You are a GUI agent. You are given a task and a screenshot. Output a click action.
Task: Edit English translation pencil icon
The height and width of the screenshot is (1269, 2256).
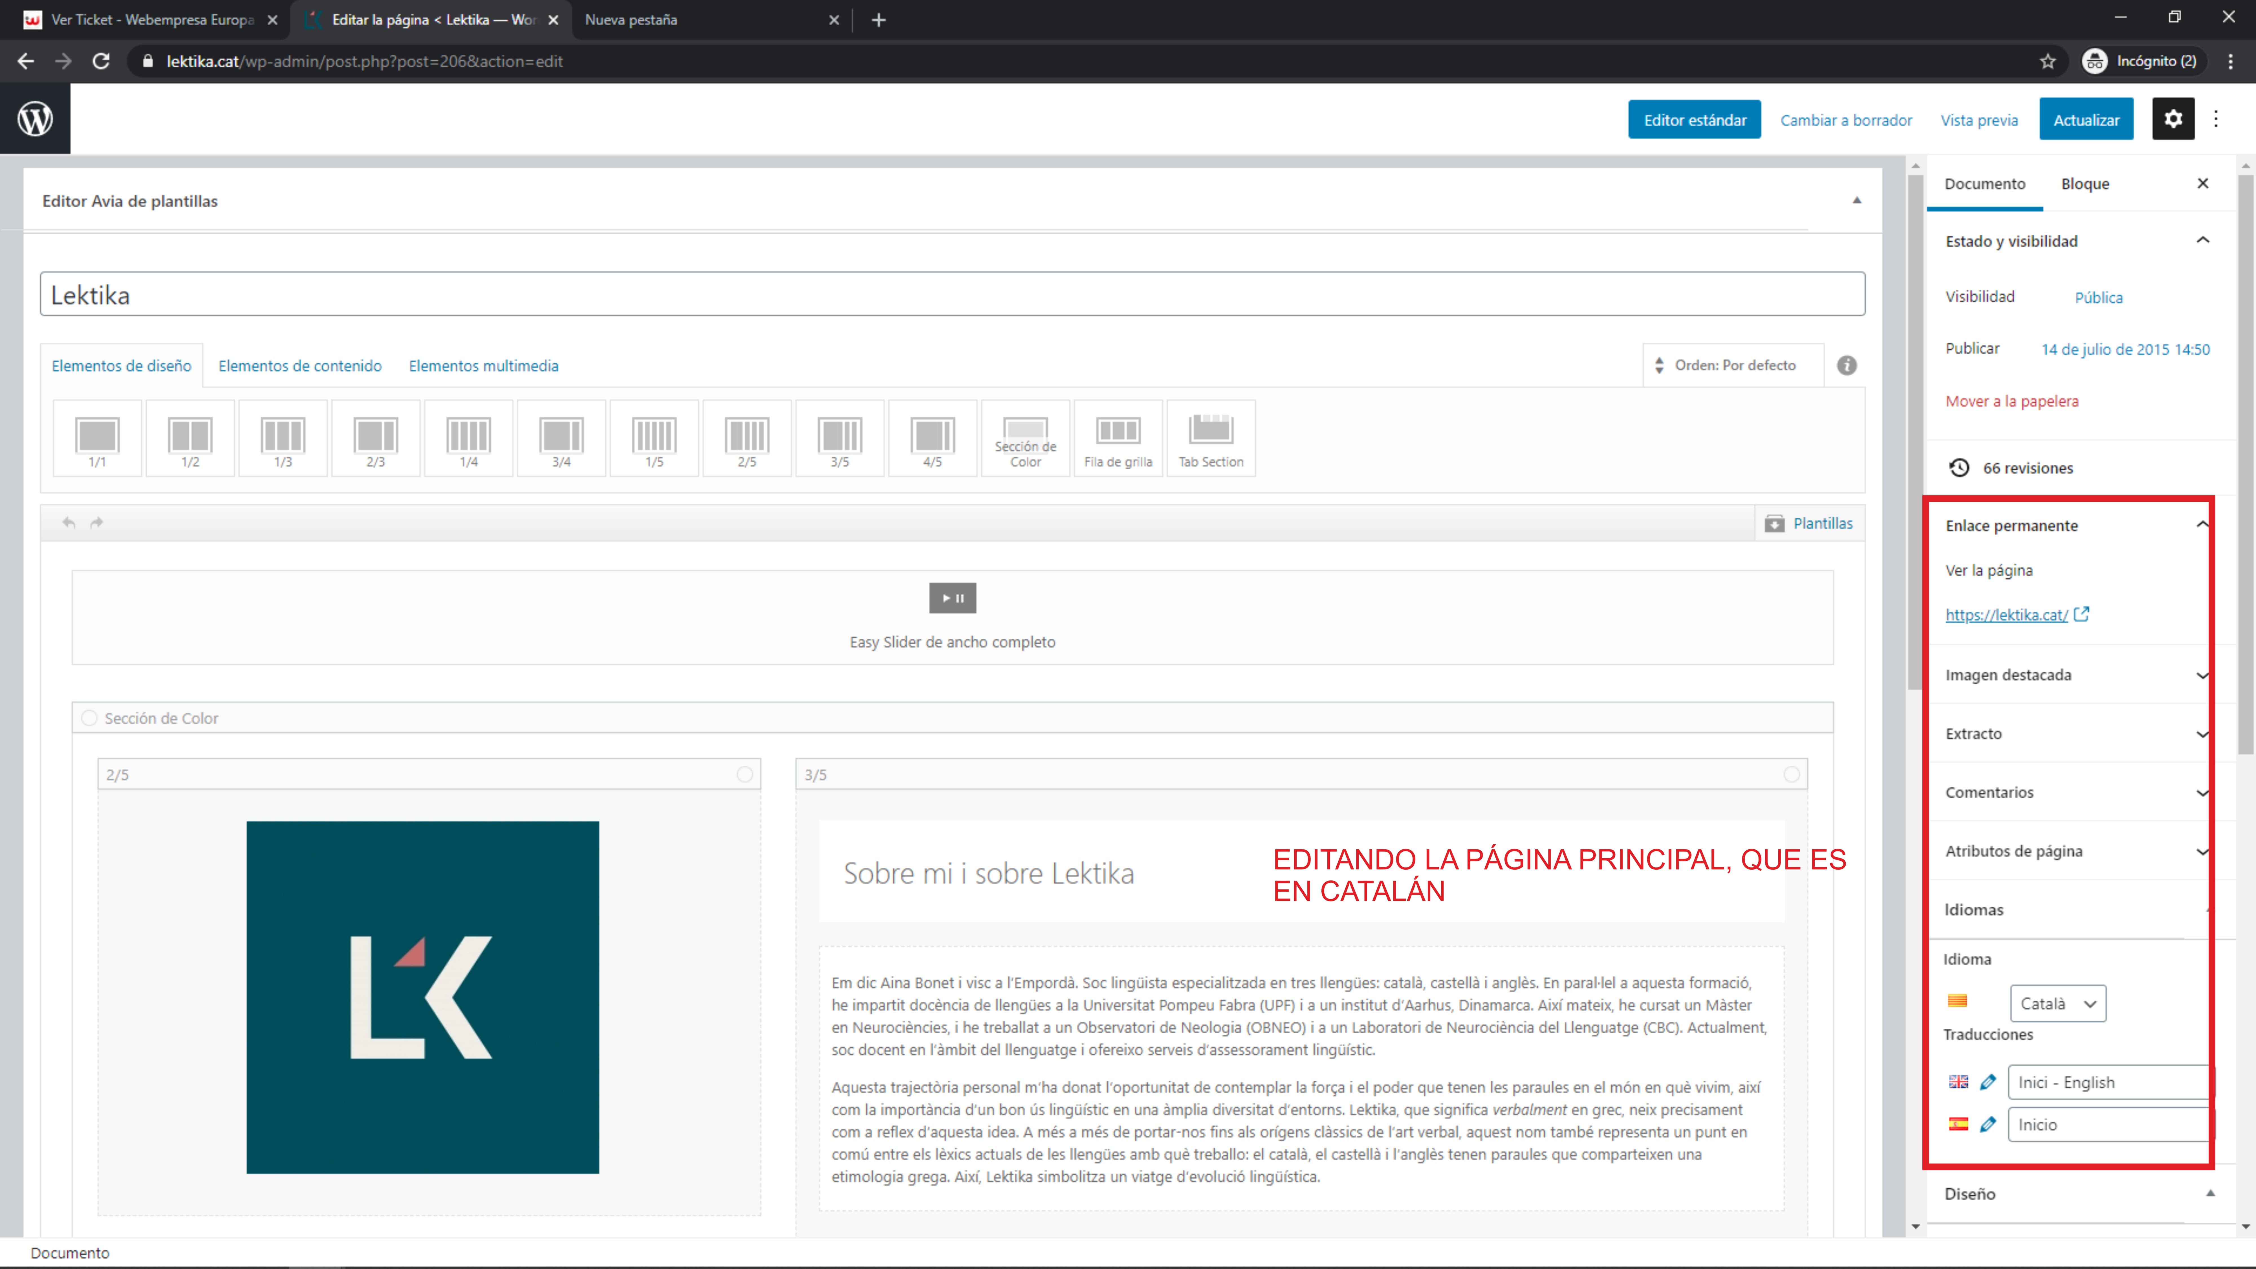click(1988, 1083)
